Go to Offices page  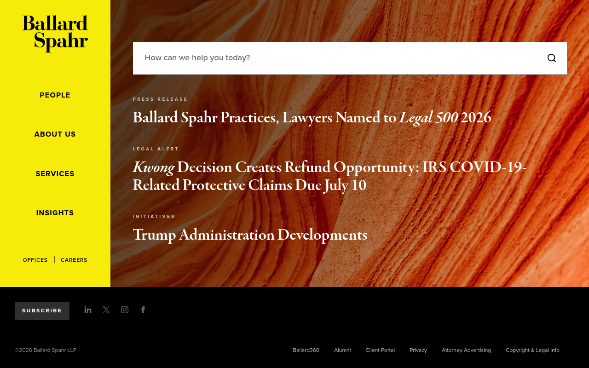(35, 260)
